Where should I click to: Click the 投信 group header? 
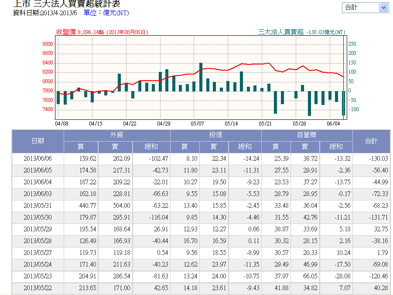click(215, 135)
